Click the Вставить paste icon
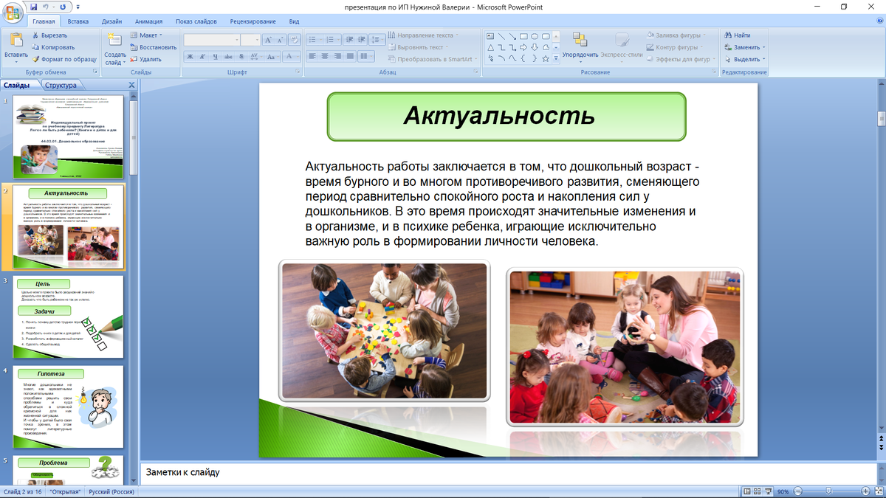The height and width of the screenshot is (498, 886). tap(16, 41)
